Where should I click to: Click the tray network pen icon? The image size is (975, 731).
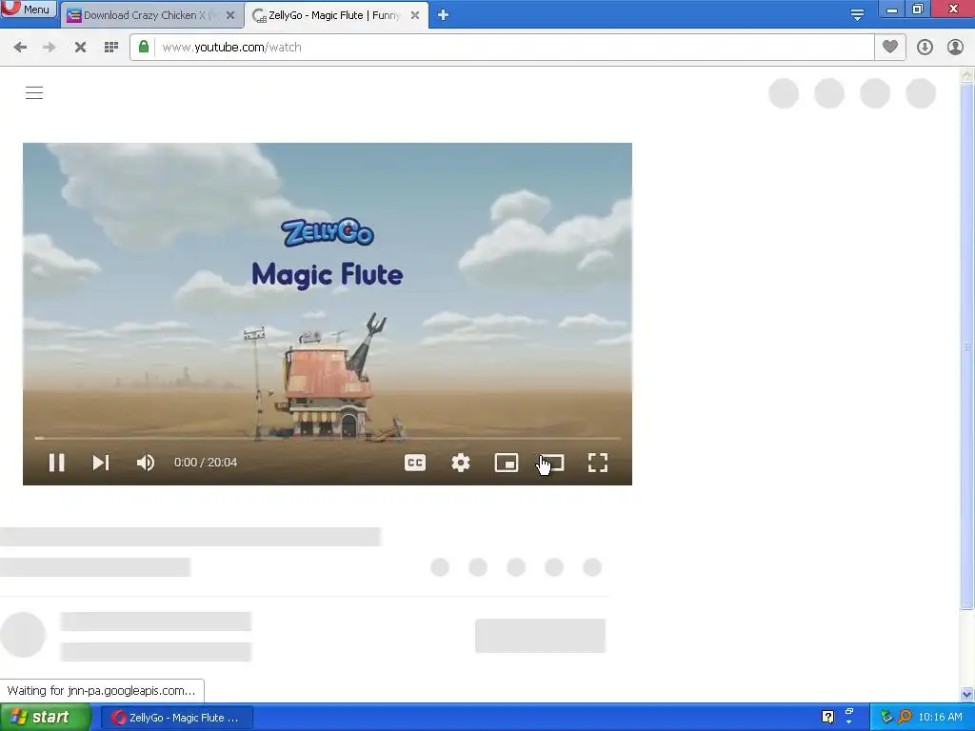pyautogui.click(x=886, y=717)
